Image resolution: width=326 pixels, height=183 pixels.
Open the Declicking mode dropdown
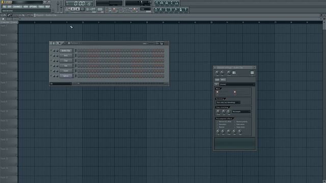(x=228, y=103)
